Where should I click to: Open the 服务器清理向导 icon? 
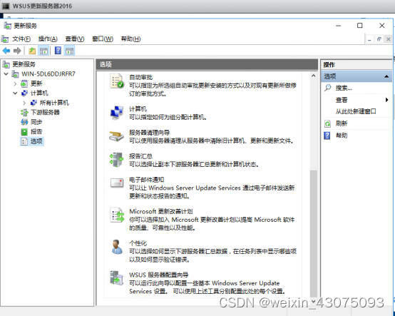pos(116,136)
